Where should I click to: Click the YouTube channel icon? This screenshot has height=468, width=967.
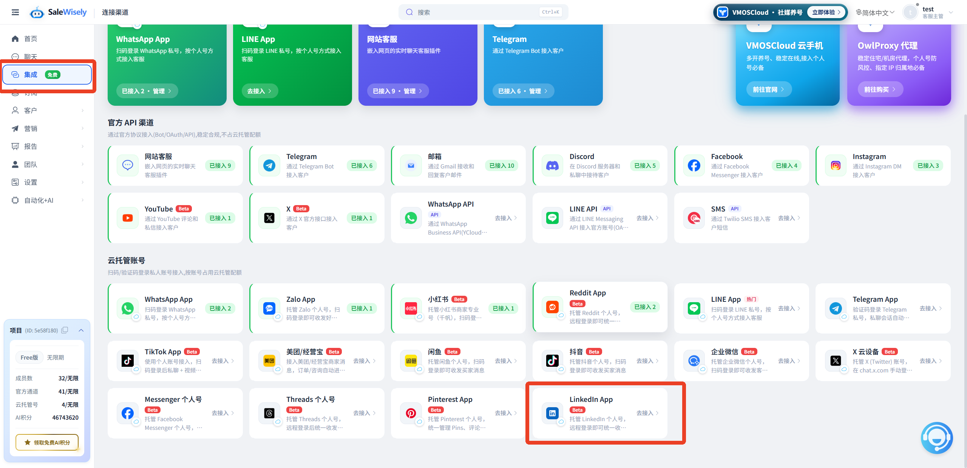[x=128, y=218]
